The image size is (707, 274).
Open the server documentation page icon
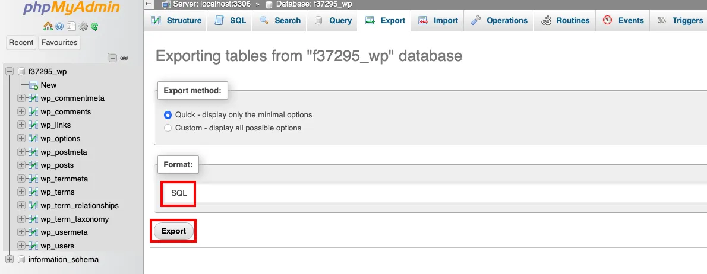pos(71,27)
